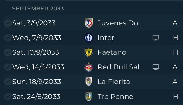Image resolution: width=183 pixels, height=105 pixels.
Task: Toggle the checkmark for the Wed 7/9/2033 fixture
Action: pyautogui.click(x=8, y=38)
